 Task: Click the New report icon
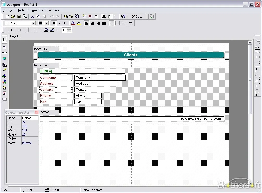(x=7, y=16)
